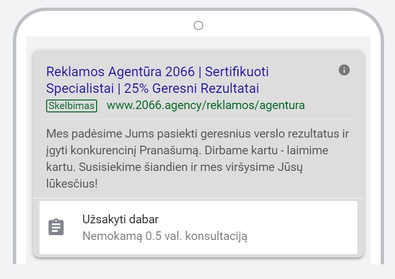Click the green Skelbimas ad badge
The height and width of the screenshot is (279, 395).
(71, 106)
